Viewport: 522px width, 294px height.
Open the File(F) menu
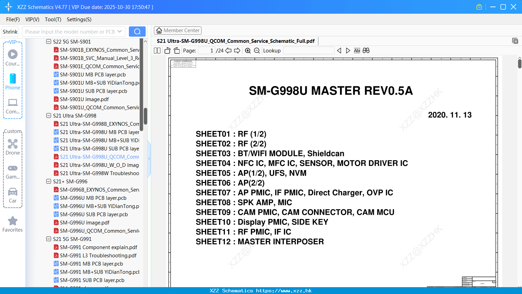click(x=13, y=20)
